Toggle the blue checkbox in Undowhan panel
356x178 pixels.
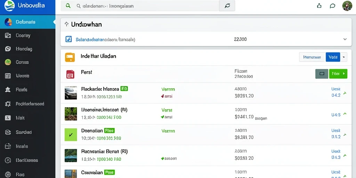coord(68,39)
